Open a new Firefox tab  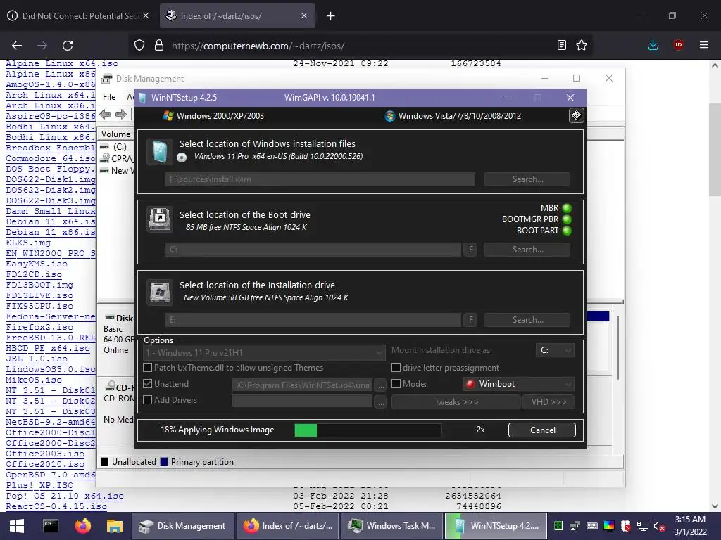(x=330, y=16)
